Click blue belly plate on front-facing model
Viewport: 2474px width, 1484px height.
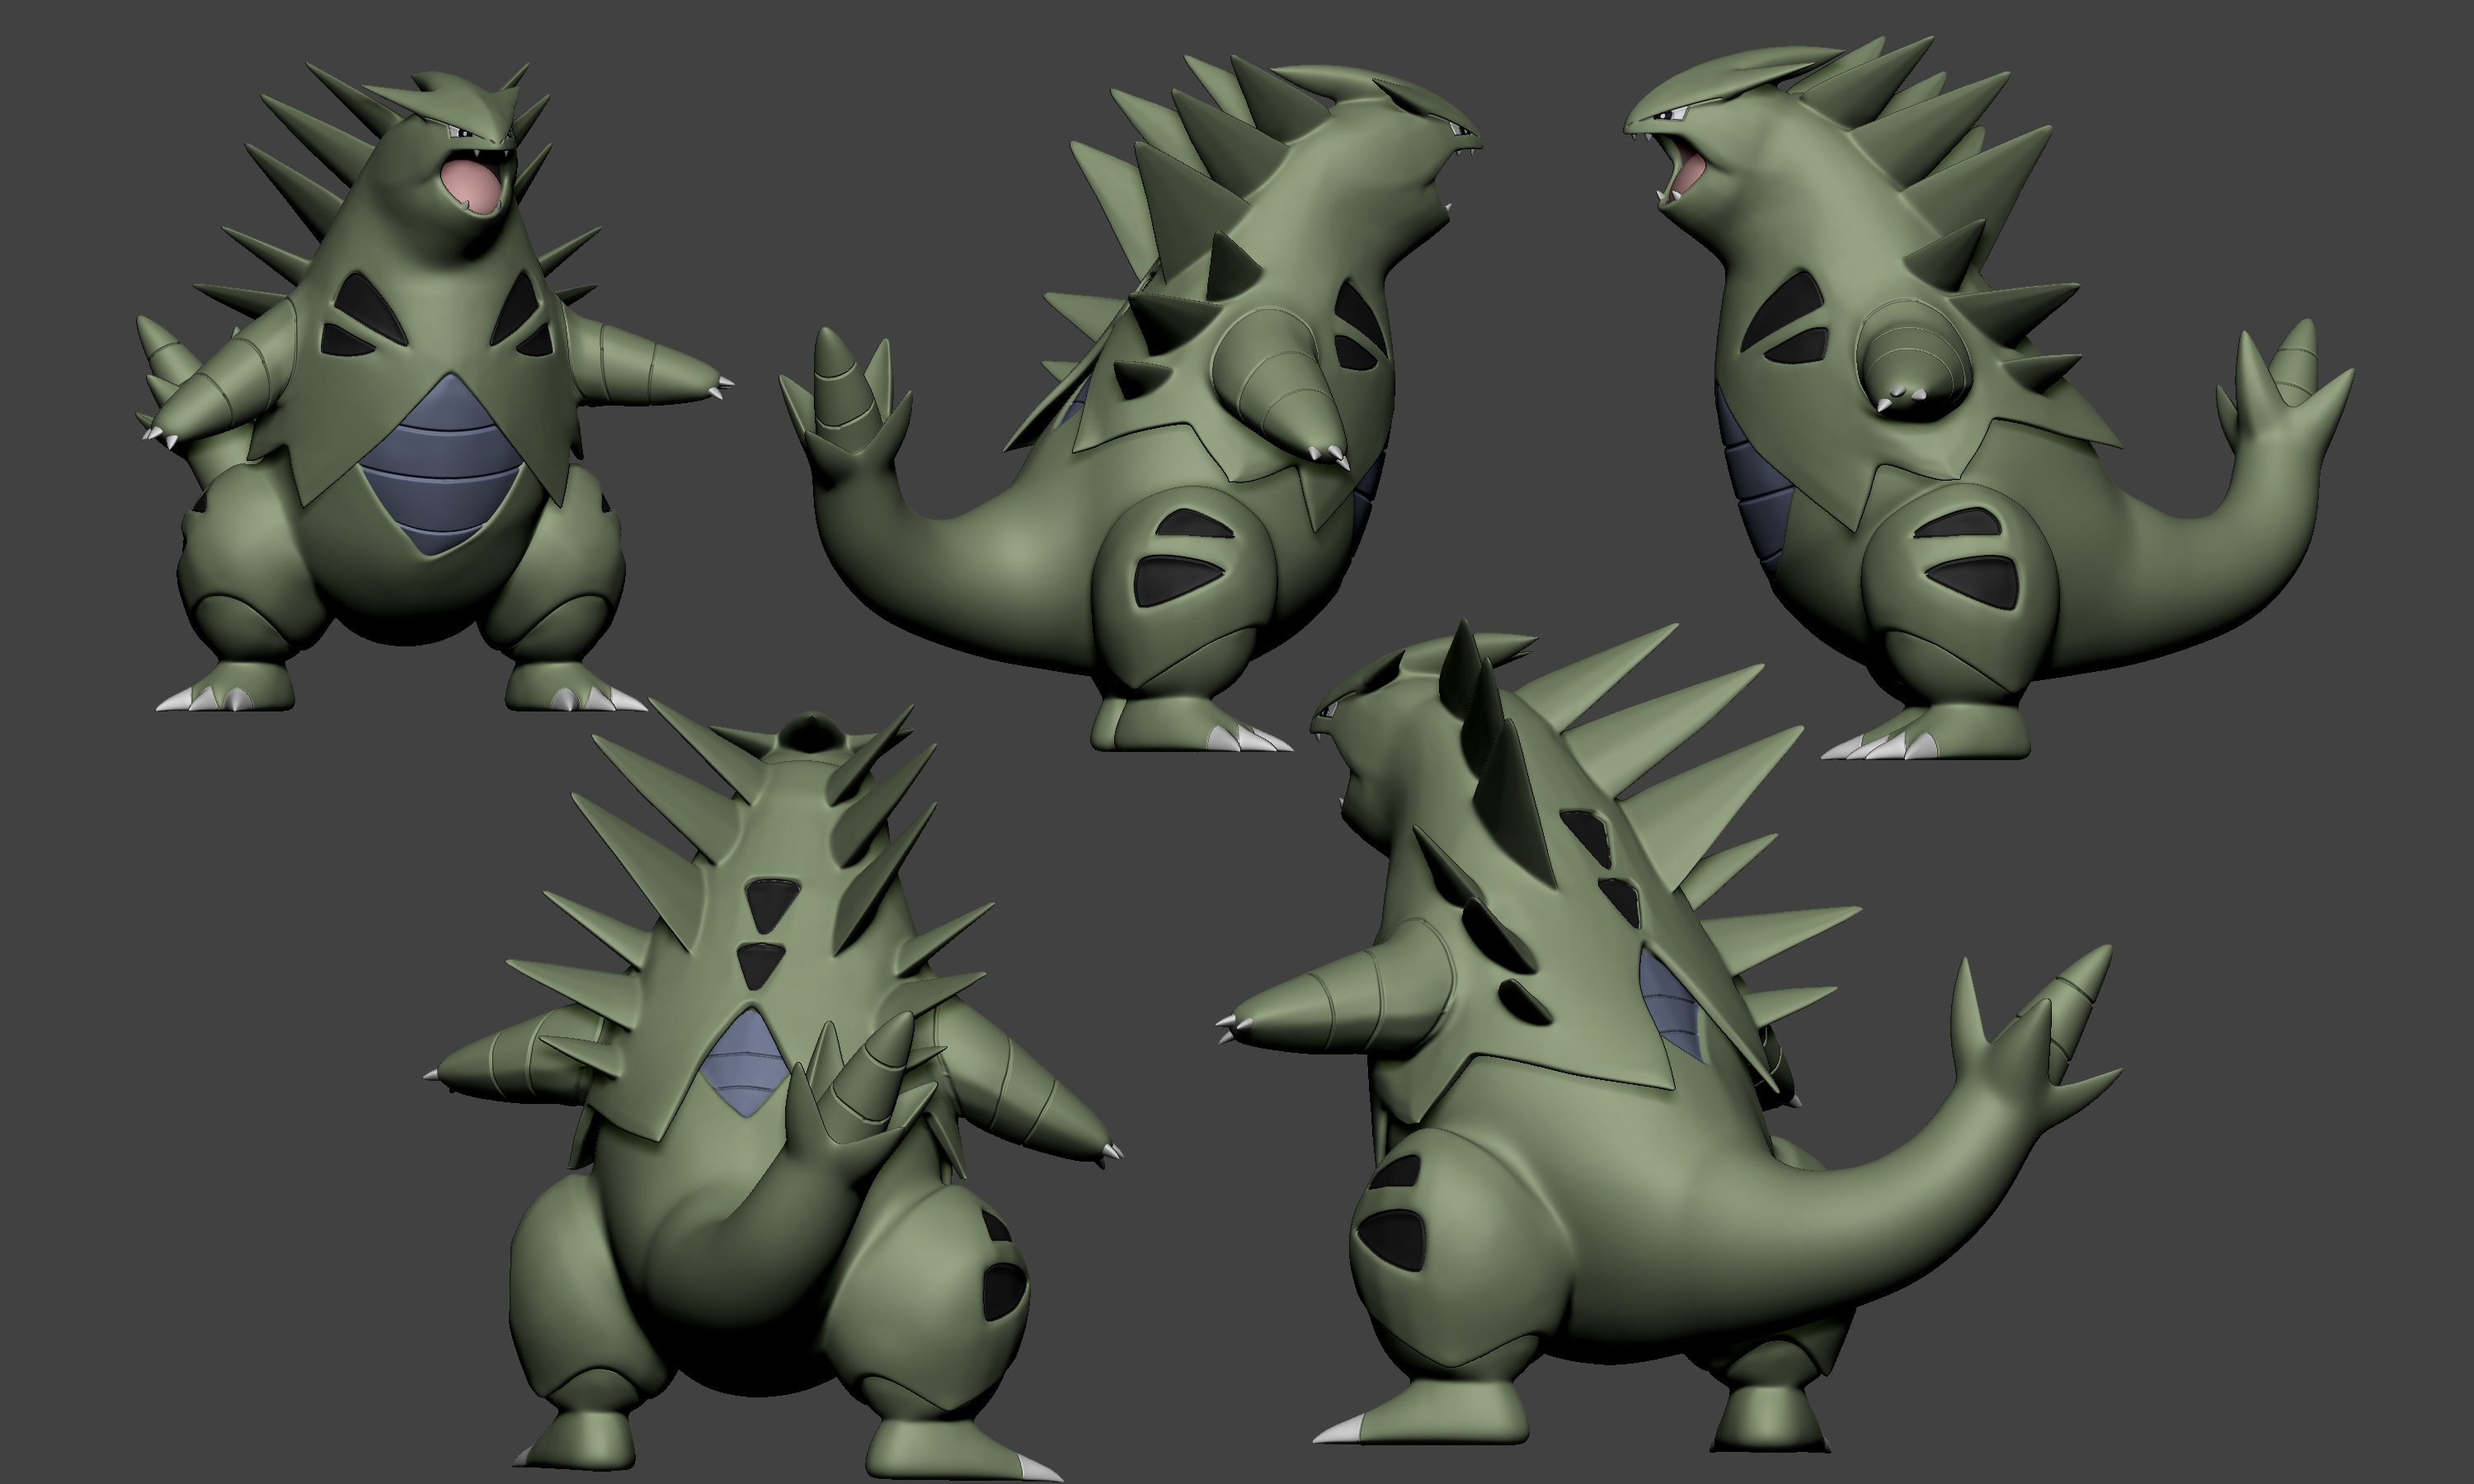tap(440, 465)
